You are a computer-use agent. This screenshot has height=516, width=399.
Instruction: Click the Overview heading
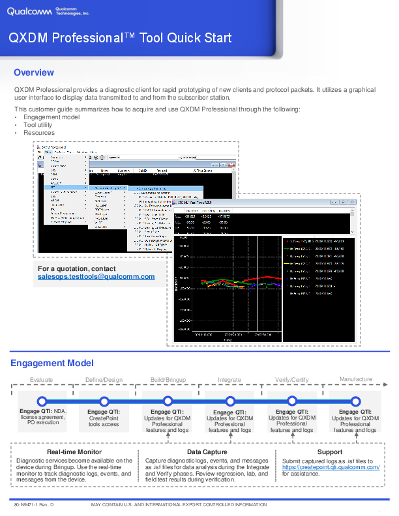[34, 72]
